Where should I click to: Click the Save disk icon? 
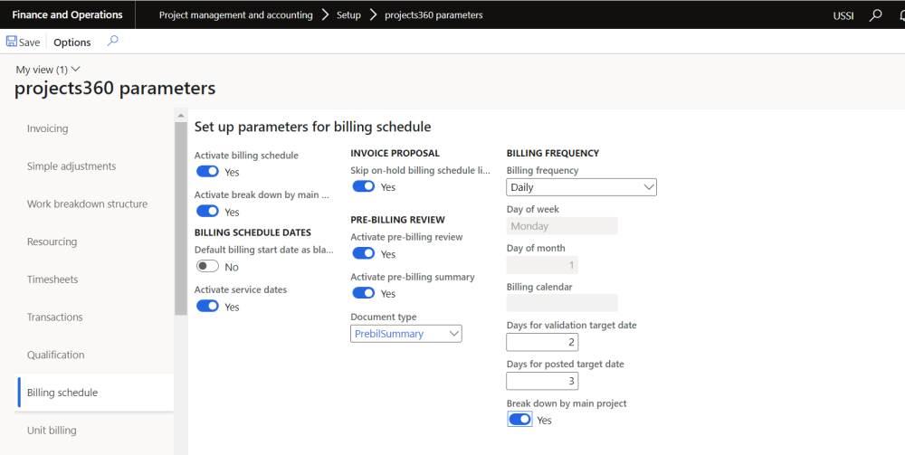(x=11, y=42)
